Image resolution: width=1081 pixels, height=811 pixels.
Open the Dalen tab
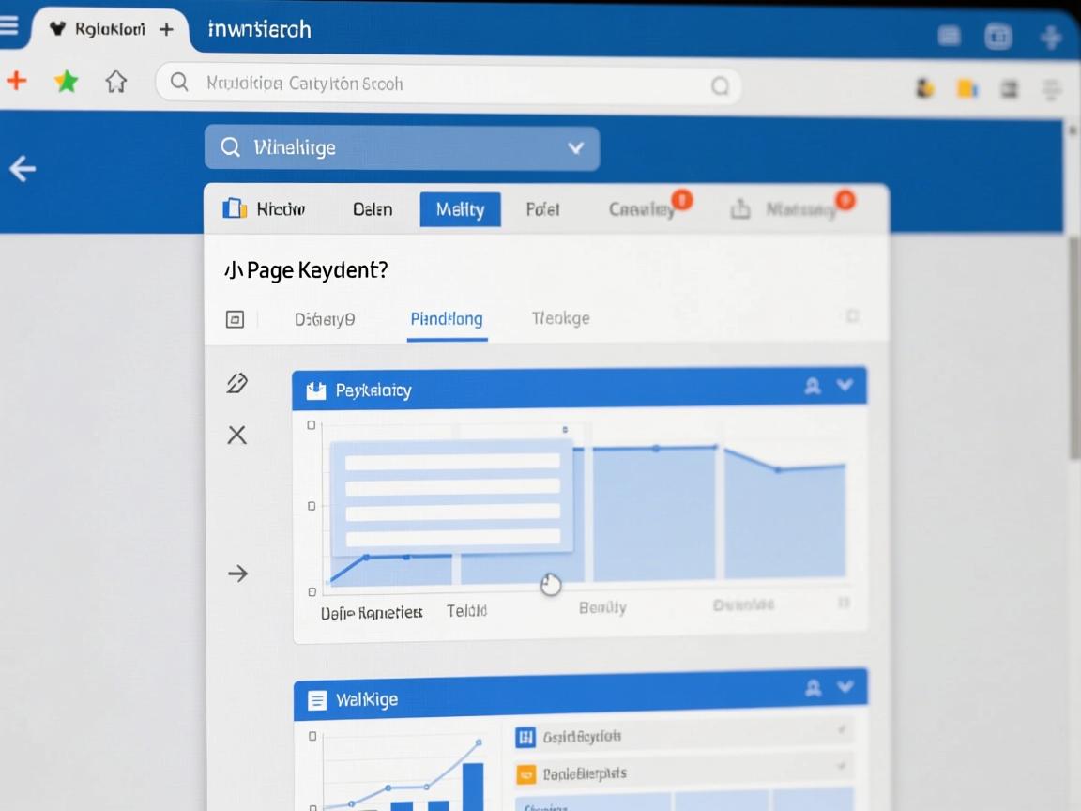click(x=373, y=209)
